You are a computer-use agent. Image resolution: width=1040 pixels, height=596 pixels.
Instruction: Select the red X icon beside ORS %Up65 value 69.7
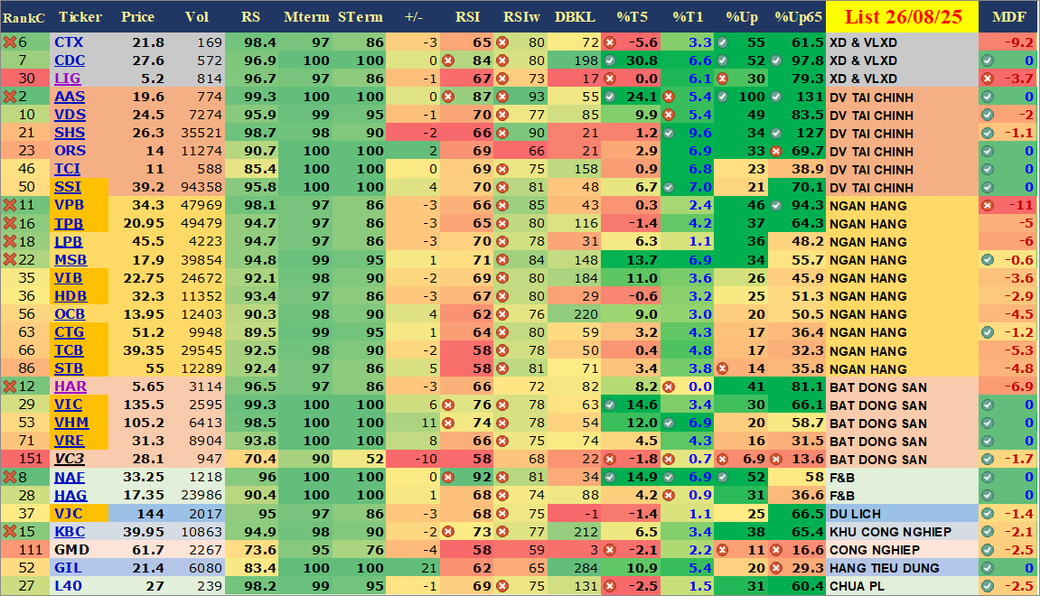[776, 151]
